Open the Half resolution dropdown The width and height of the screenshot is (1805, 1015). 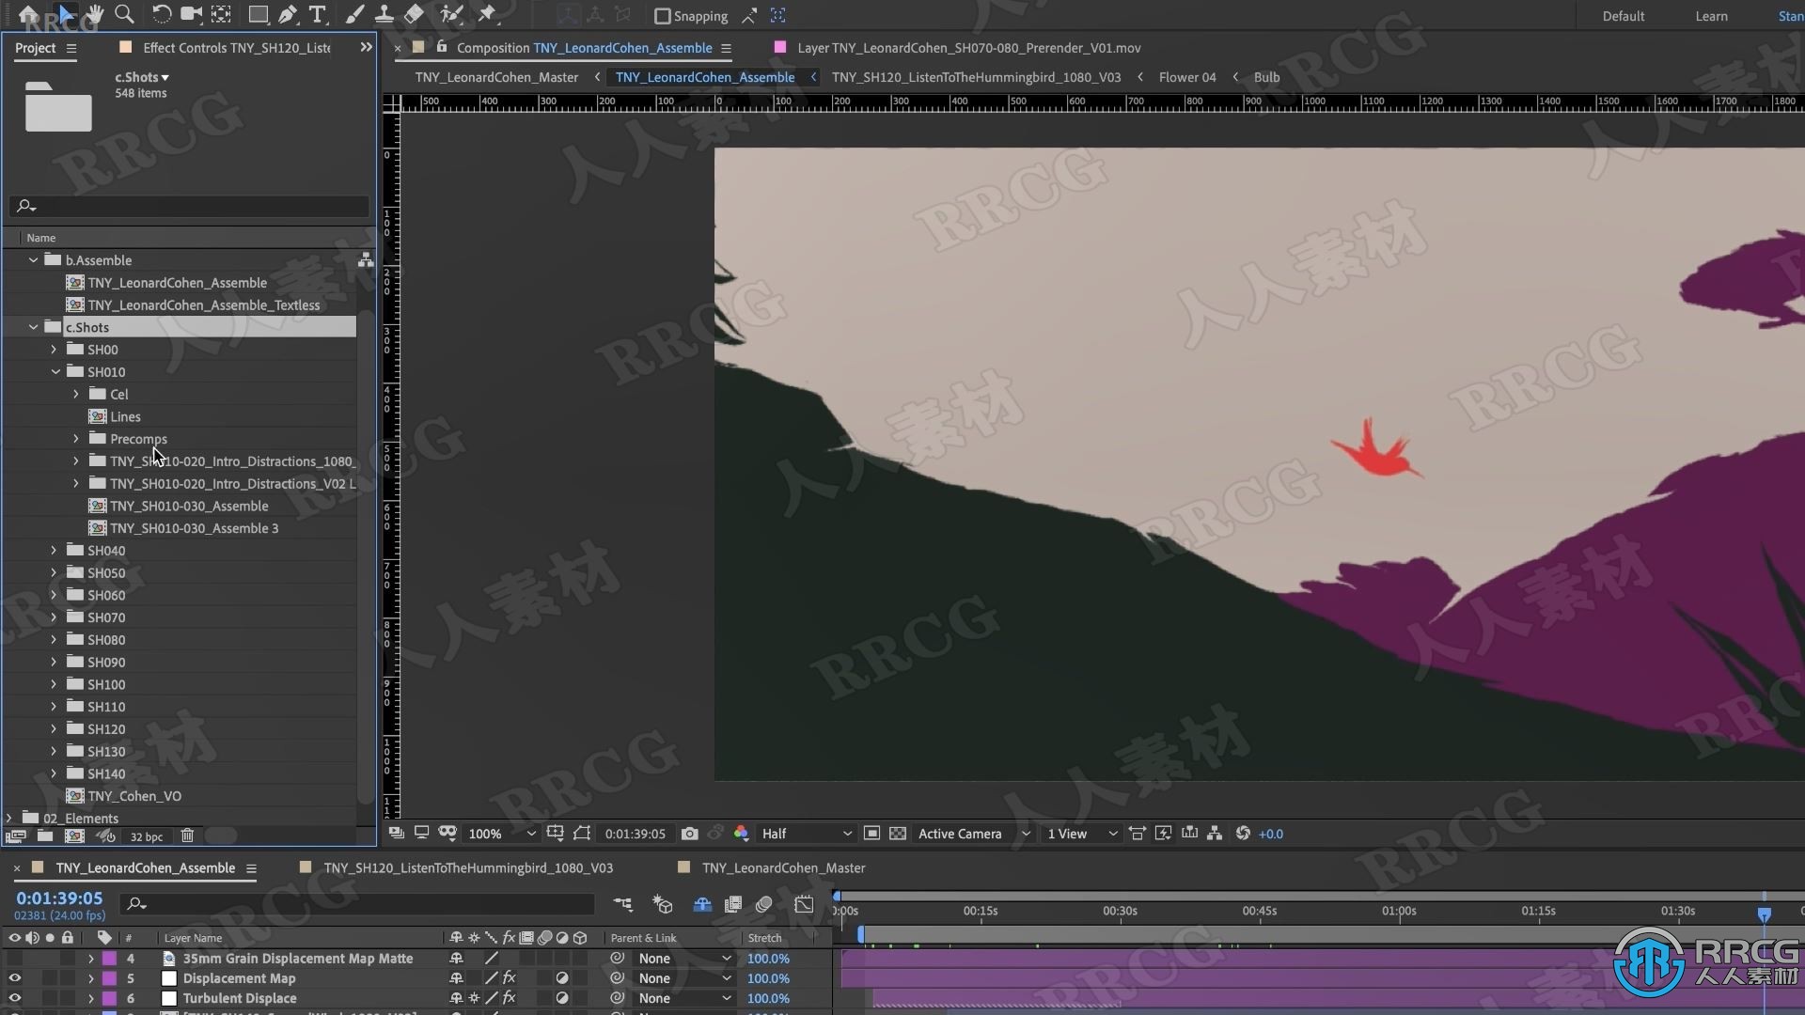tap(806, 834)
